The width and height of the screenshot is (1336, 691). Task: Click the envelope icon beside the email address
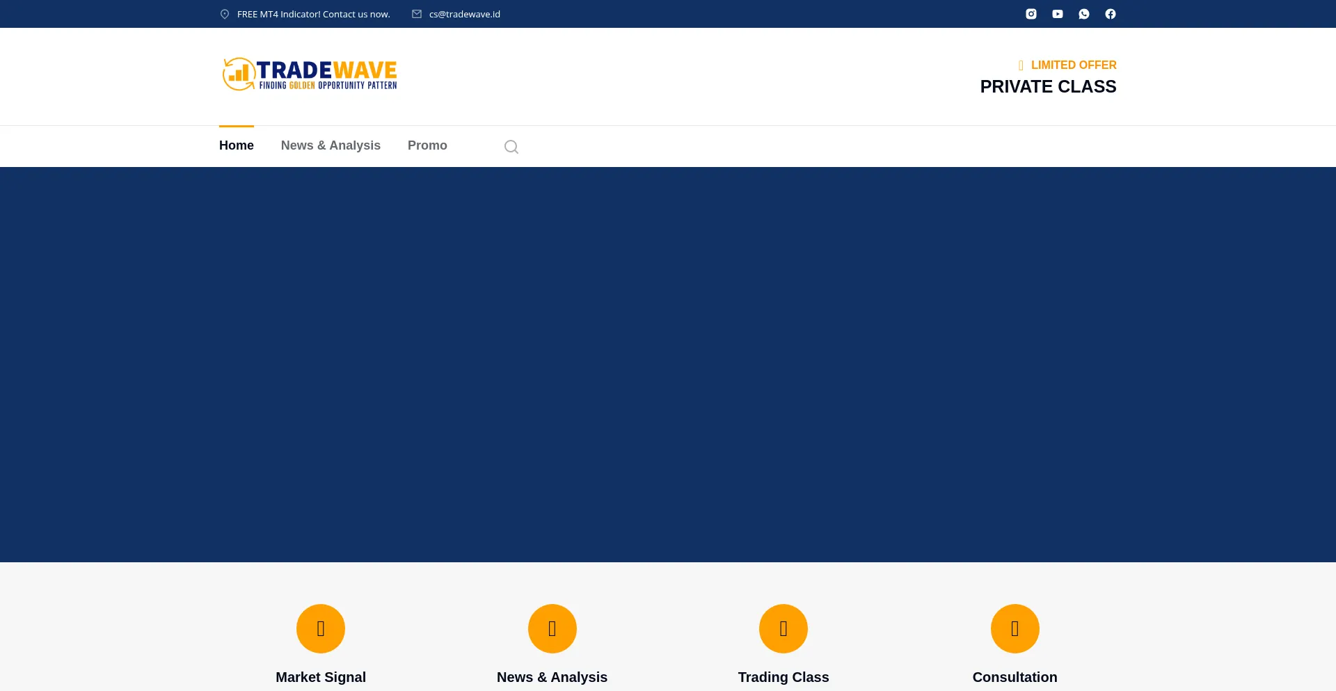pyautogui.click(x=417, y=13)
